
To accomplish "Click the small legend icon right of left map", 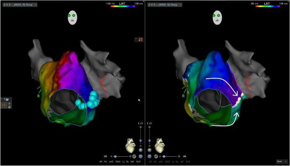I will (140, 40).
